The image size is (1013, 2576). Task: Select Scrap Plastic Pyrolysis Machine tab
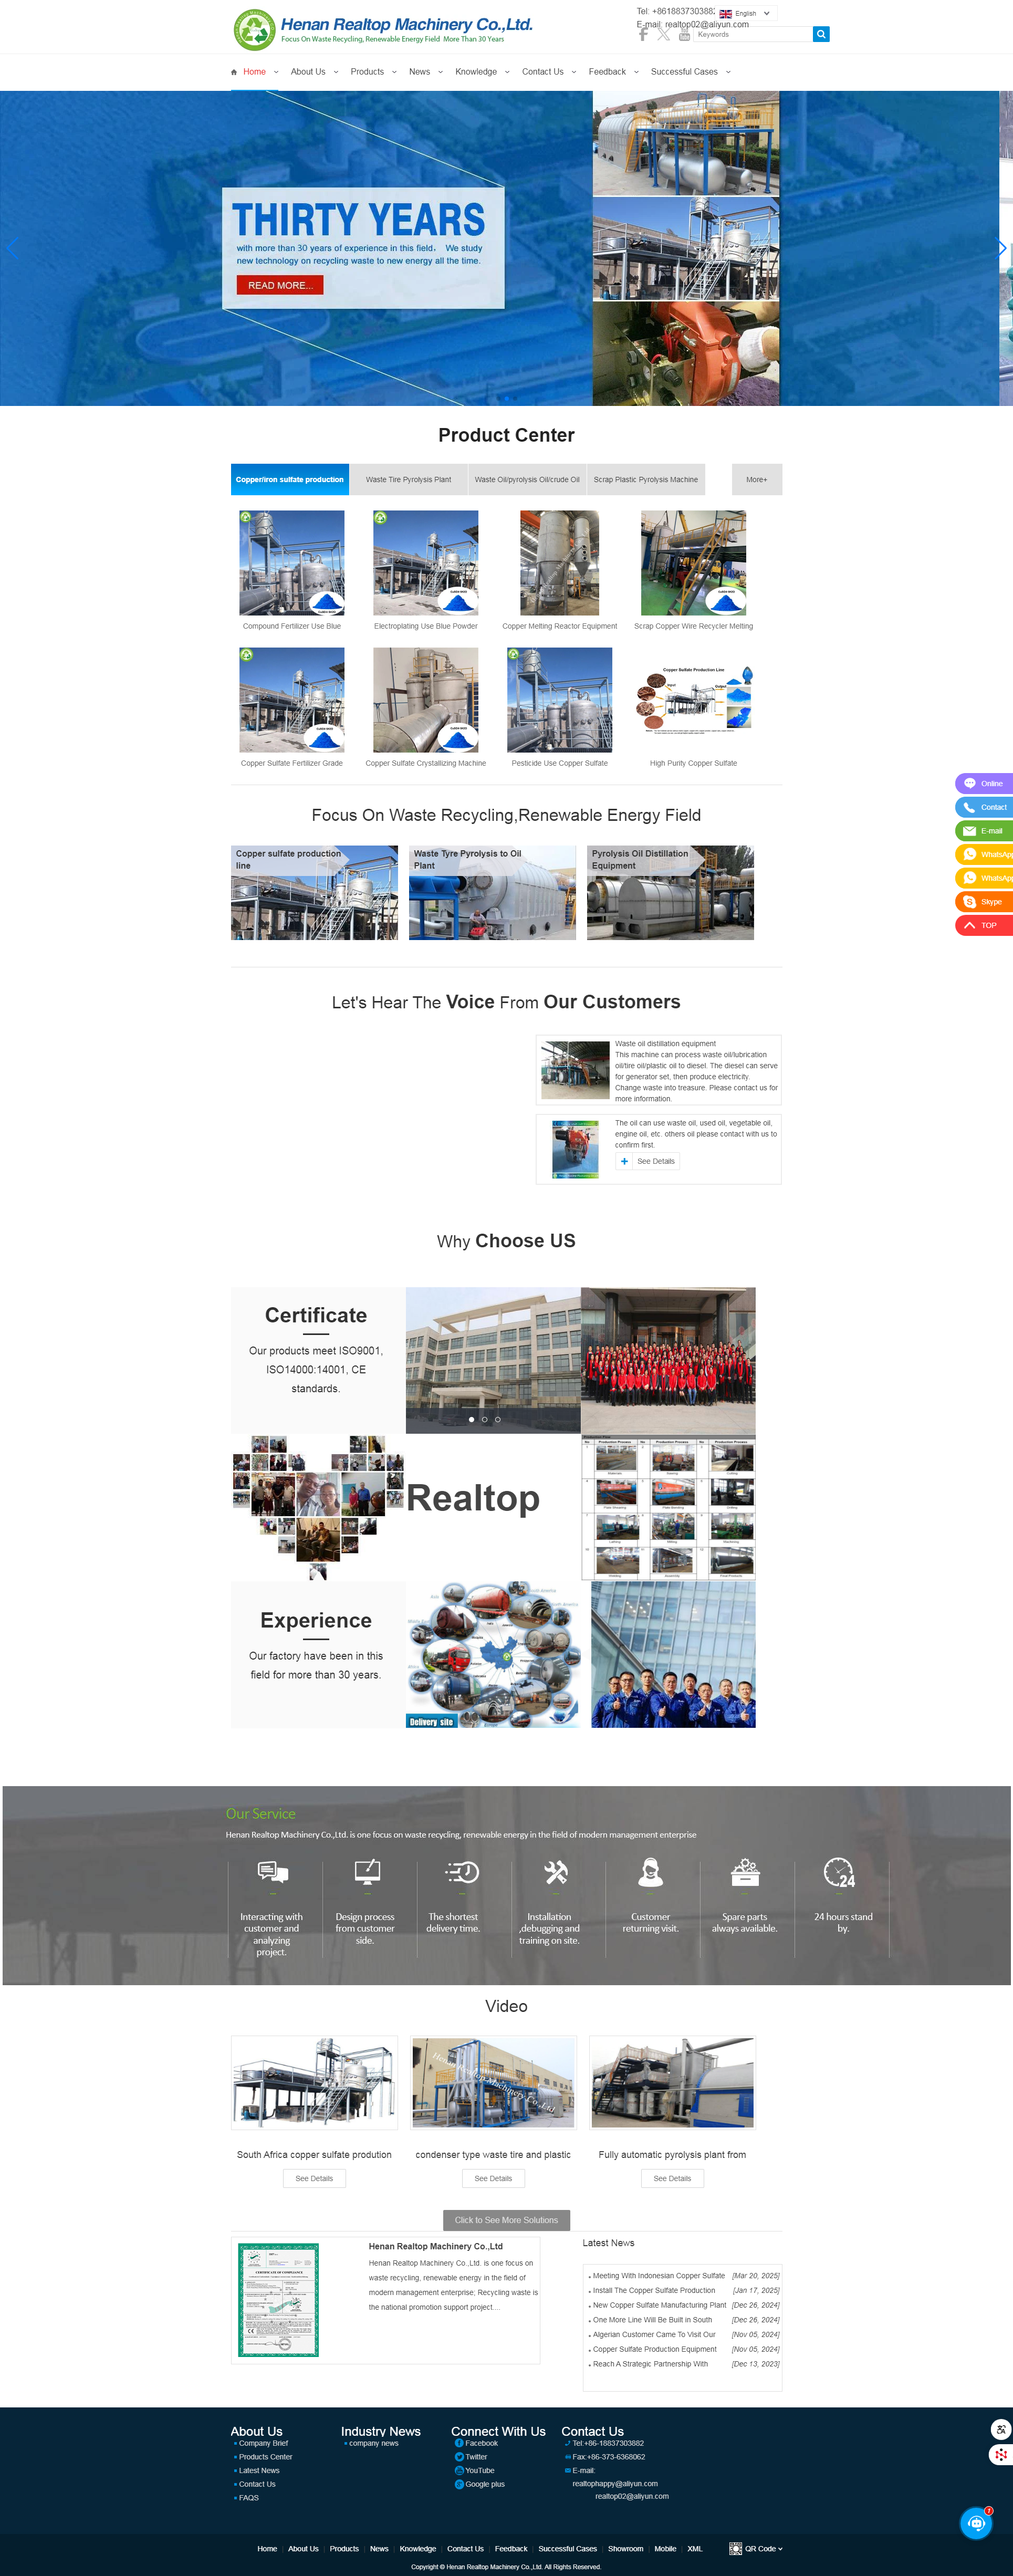tap(646, 479)
